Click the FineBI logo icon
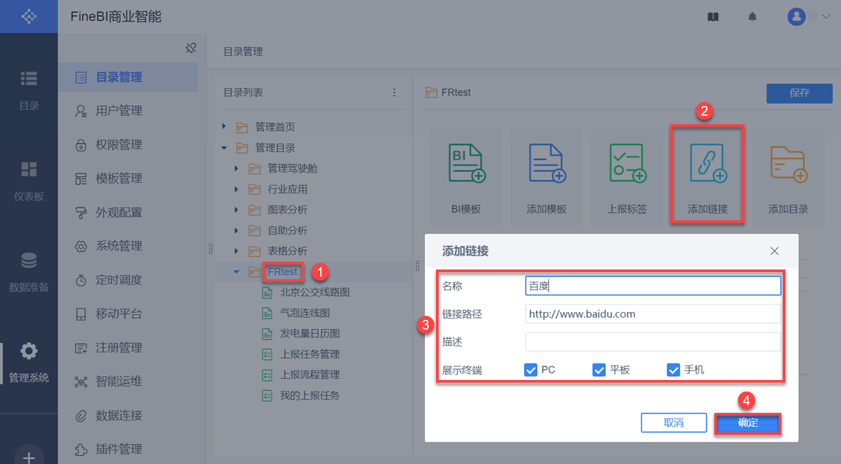Image resolution: width=841 pixels, height=464 pixels. [28, 16]
